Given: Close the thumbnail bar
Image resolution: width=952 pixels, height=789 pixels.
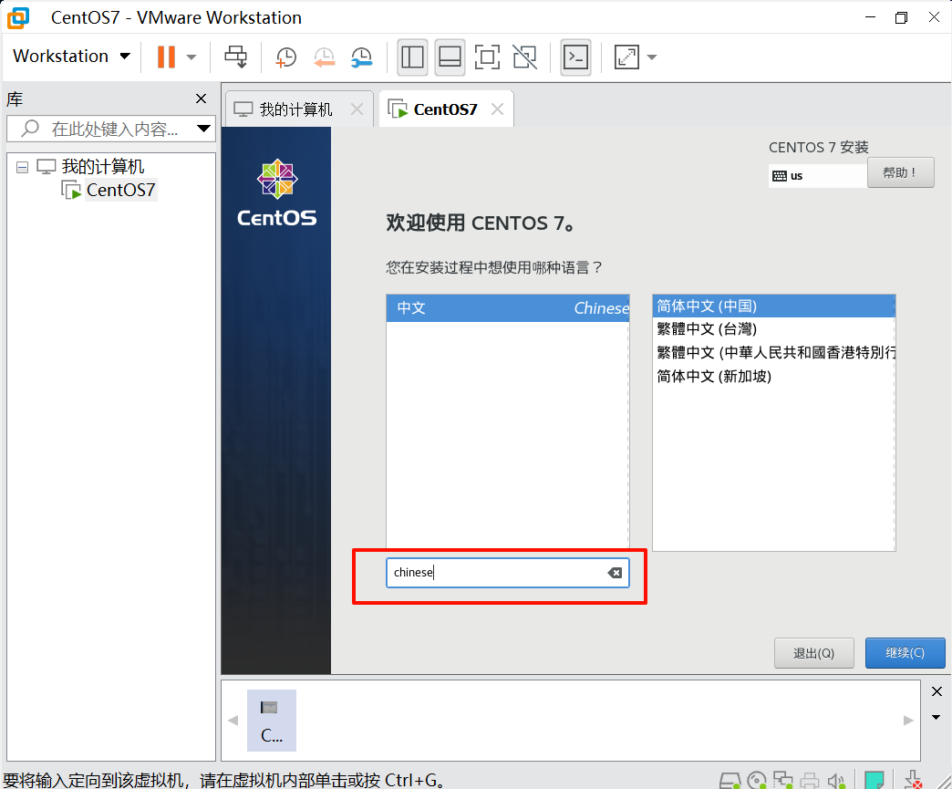Looking at the screenshot, I should pyautogui.click(x=936, y=691).
